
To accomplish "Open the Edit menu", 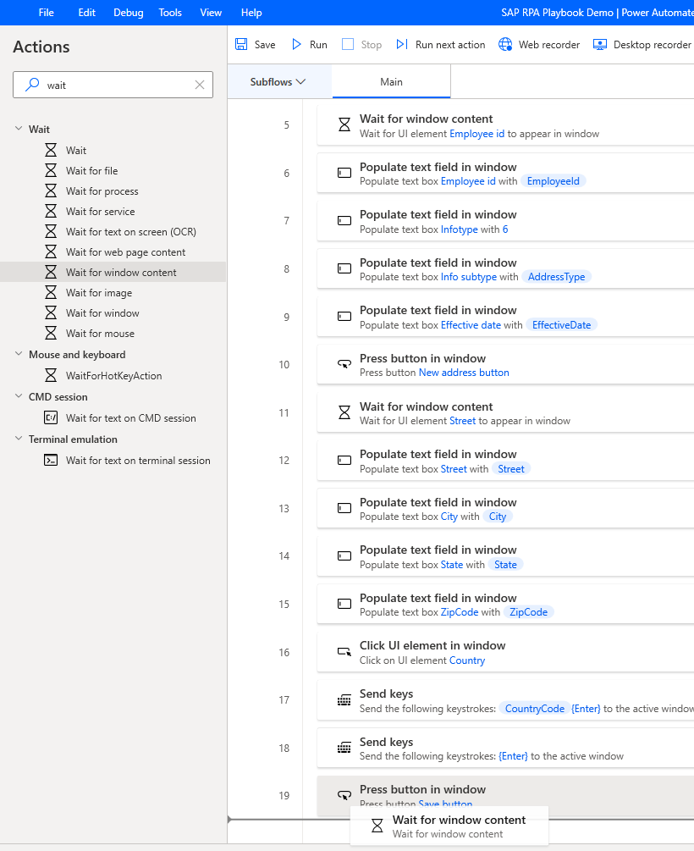I will [87, 13].
